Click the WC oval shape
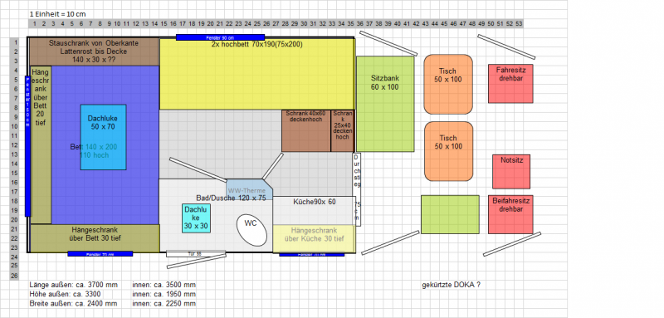664x318 pixels. click(x=251, y=230)
